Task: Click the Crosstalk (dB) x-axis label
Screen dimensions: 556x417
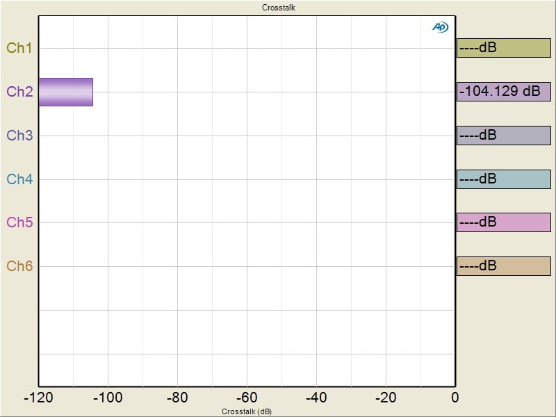Action: [x=247, y=411]
